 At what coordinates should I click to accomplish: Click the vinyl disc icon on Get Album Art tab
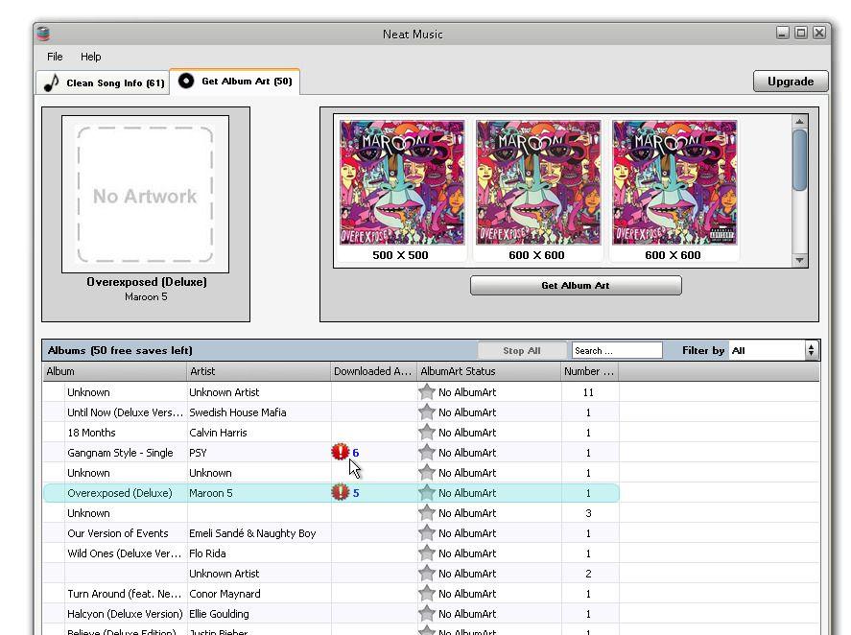click(x=186, y=81)
